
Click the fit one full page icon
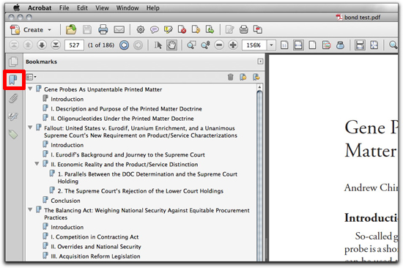tap(312, 45)
